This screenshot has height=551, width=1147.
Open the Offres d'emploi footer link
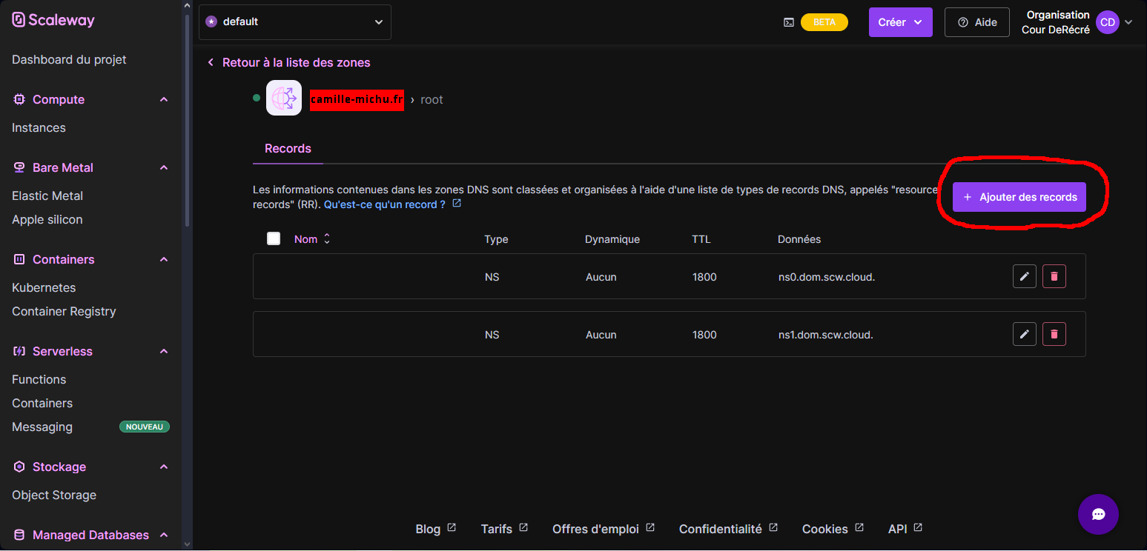604,529
